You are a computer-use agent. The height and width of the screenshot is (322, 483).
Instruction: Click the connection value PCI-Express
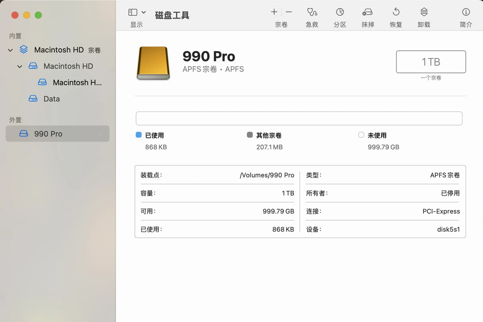coord(441,211)
